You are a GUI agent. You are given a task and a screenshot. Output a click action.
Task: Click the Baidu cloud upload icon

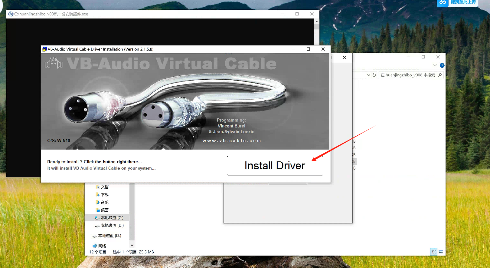pos(443,2)
